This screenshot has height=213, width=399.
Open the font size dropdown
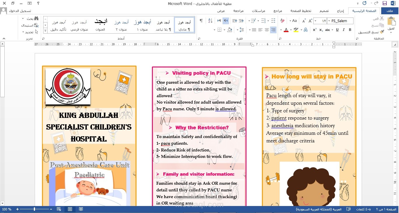[x=315, y=21]
